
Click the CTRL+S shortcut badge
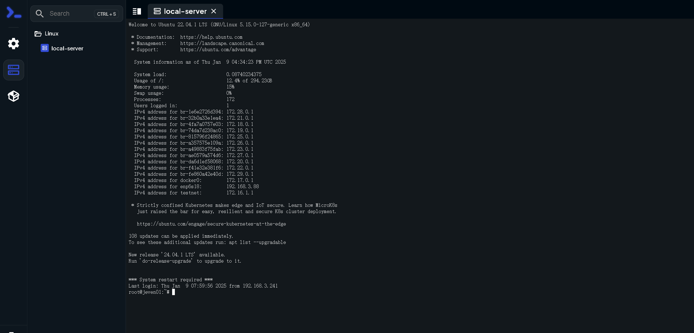pyautogui.click(x=106, y=14)
